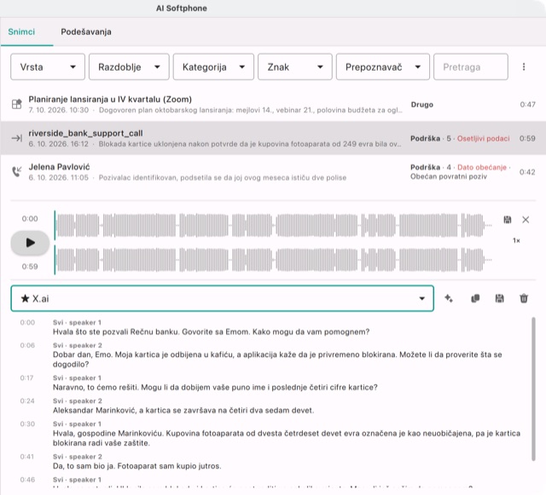Viewport: 546px width, 495px height.
Task: Jump to the 0:06 transcript timestamp
Action: pos(27,345)
